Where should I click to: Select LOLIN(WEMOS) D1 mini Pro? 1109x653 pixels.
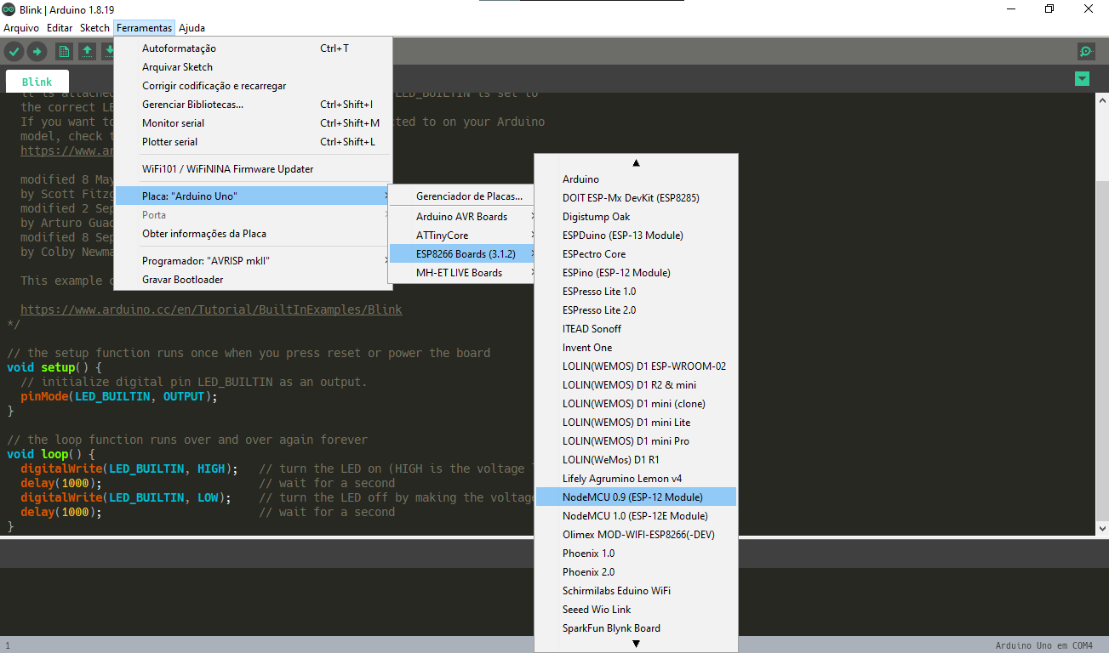pyautogui.click(x=636, y=441)
